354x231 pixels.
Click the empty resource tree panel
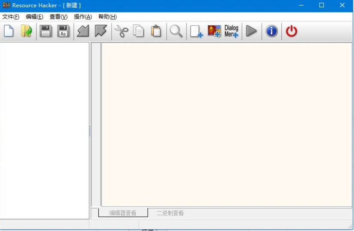45,131
